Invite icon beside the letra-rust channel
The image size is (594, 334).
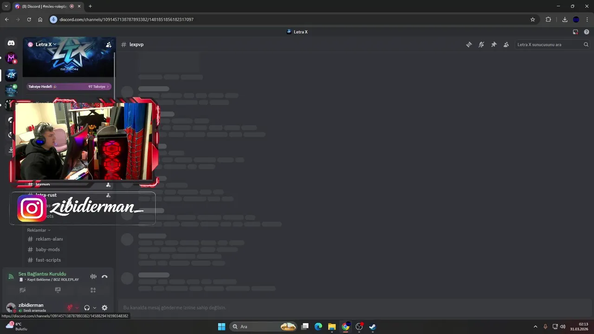pos(108,195)
